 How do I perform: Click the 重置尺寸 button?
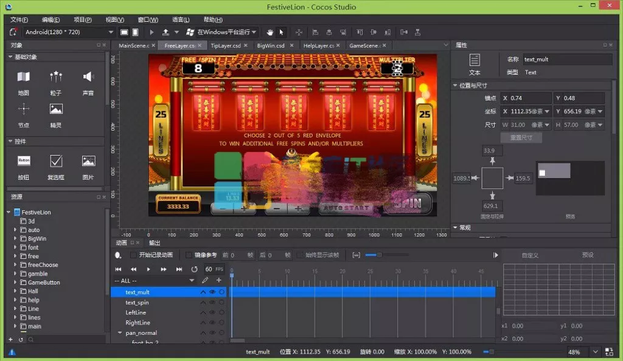tap(521, 138)
